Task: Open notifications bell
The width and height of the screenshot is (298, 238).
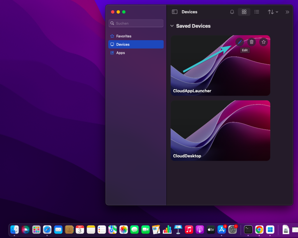Action: click(x=232, y=12)
